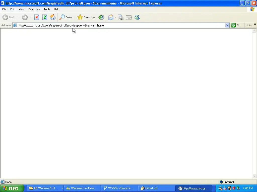This screenshot has height=192, width=257.
Task: Expand the Windows Explorer group arrow
Action: pos(62,188)
